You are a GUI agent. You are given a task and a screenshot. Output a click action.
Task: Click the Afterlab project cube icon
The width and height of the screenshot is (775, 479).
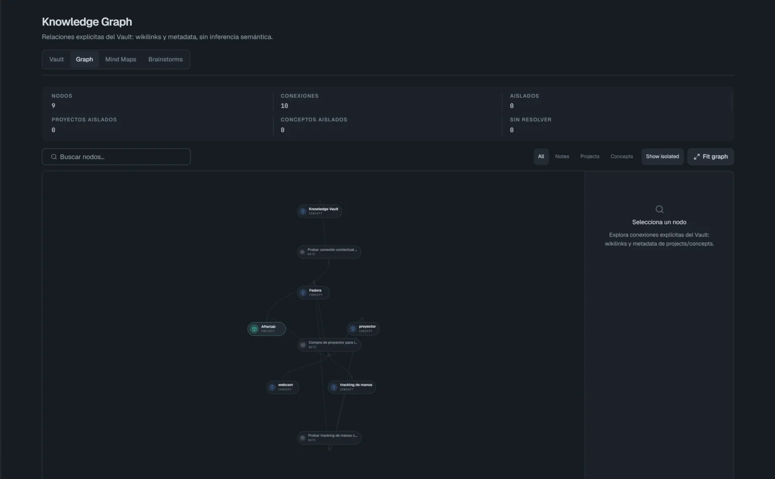coord(254,329)
